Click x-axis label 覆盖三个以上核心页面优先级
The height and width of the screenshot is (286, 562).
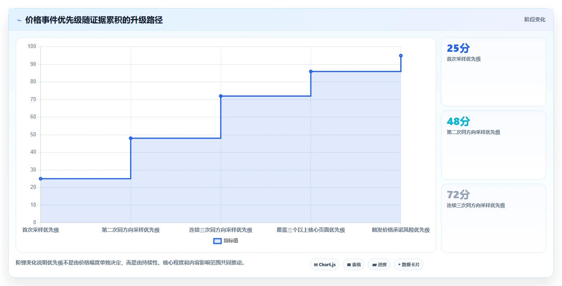pyautogui.click(x=311, y=230)
